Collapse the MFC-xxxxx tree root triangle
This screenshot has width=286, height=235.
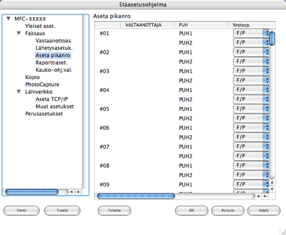(x=8, y=19)
